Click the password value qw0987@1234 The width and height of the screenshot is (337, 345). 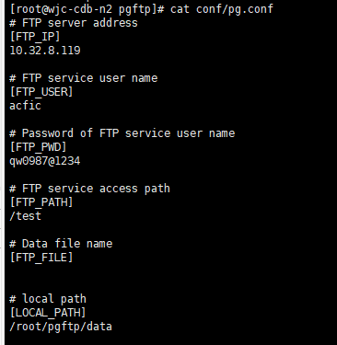pyautogui.click(x=45, y=161)
